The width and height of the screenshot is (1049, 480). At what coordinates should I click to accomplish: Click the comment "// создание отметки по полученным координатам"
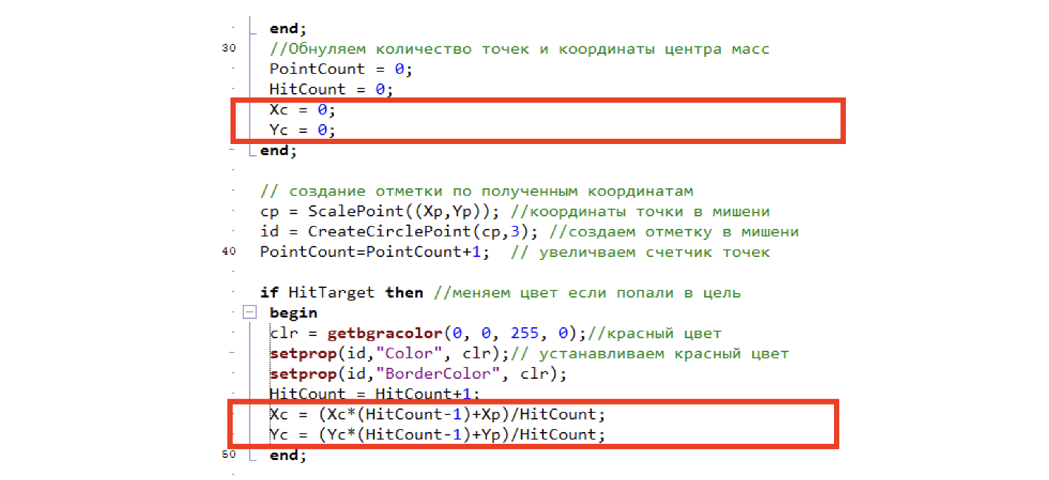click(x=476, y=191)
